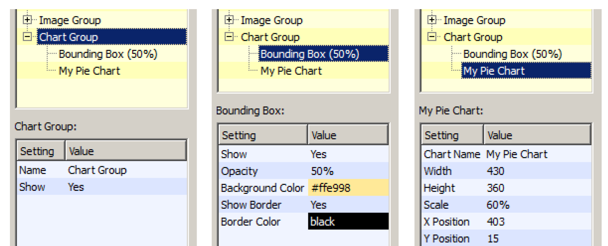
Task: Edit the Chart Name value My Pie Chart
Action: [x=517, y=154]
